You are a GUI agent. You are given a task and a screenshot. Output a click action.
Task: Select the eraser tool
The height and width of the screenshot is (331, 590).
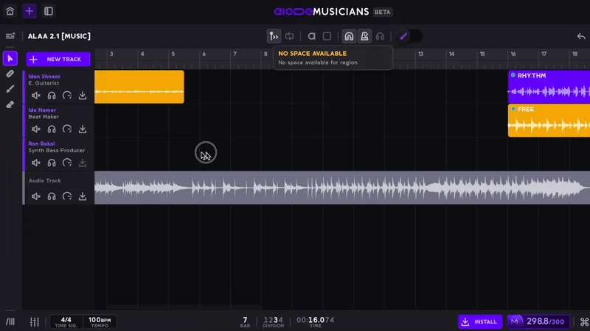[x=10, y=104]
